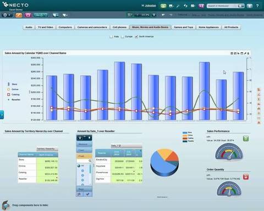Open the Territory Hierarchy dropdown
This screenshot has height=211, width=264.
pos(47,149)
